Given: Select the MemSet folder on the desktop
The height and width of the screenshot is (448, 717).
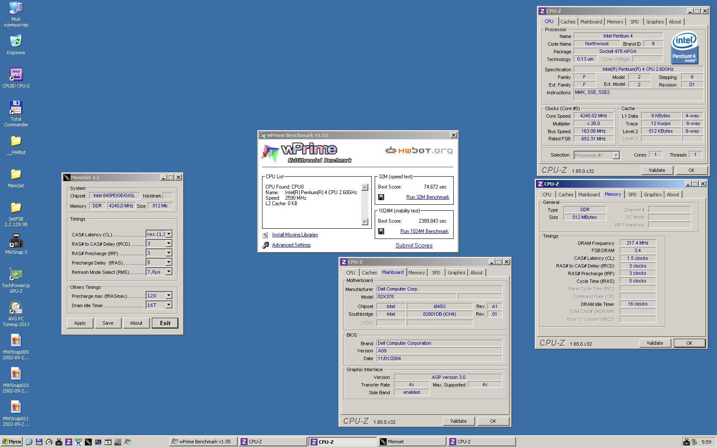Looking at the screenshot, I should click(x=16, y=178).
